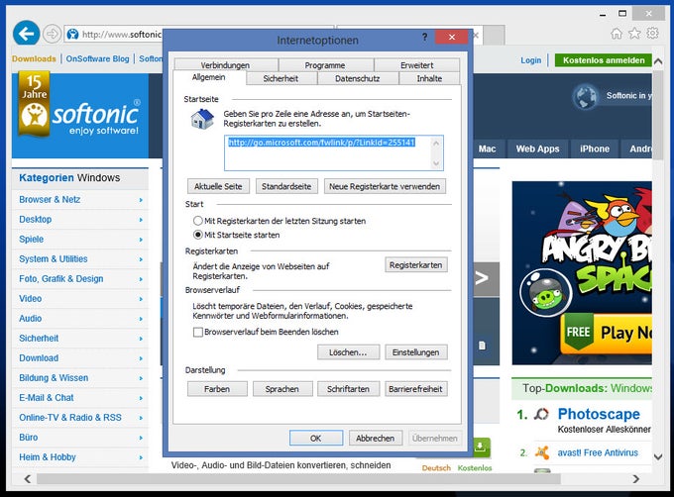Screen dimensions: 674x497
Task: Click Abbrechen to cancel the dialog
Action: tap(376, 439)
